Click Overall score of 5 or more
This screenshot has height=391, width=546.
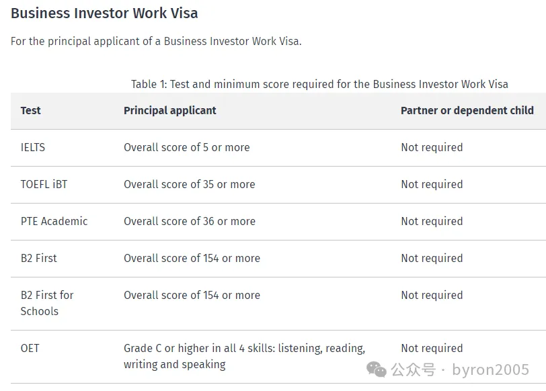(x=187, y=148)
